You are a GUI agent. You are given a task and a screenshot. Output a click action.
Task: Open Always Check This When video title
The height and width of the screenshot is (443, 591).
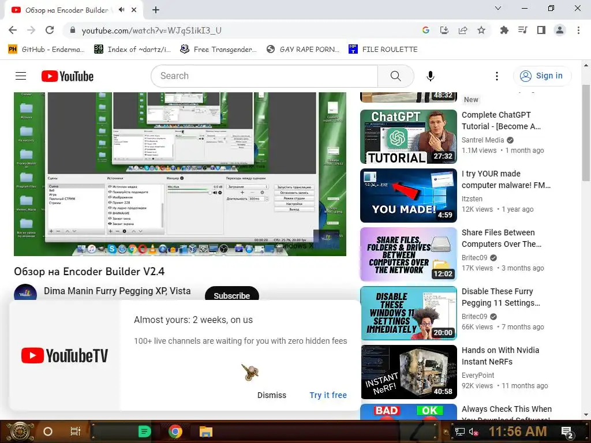point(507,413)
